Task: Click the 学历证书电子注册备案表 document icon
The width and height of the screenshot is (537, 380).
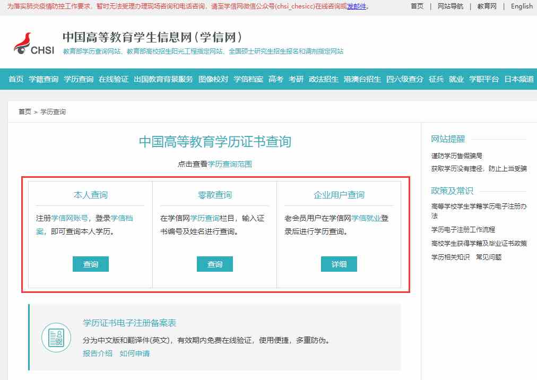Action: tap(56, 338)
